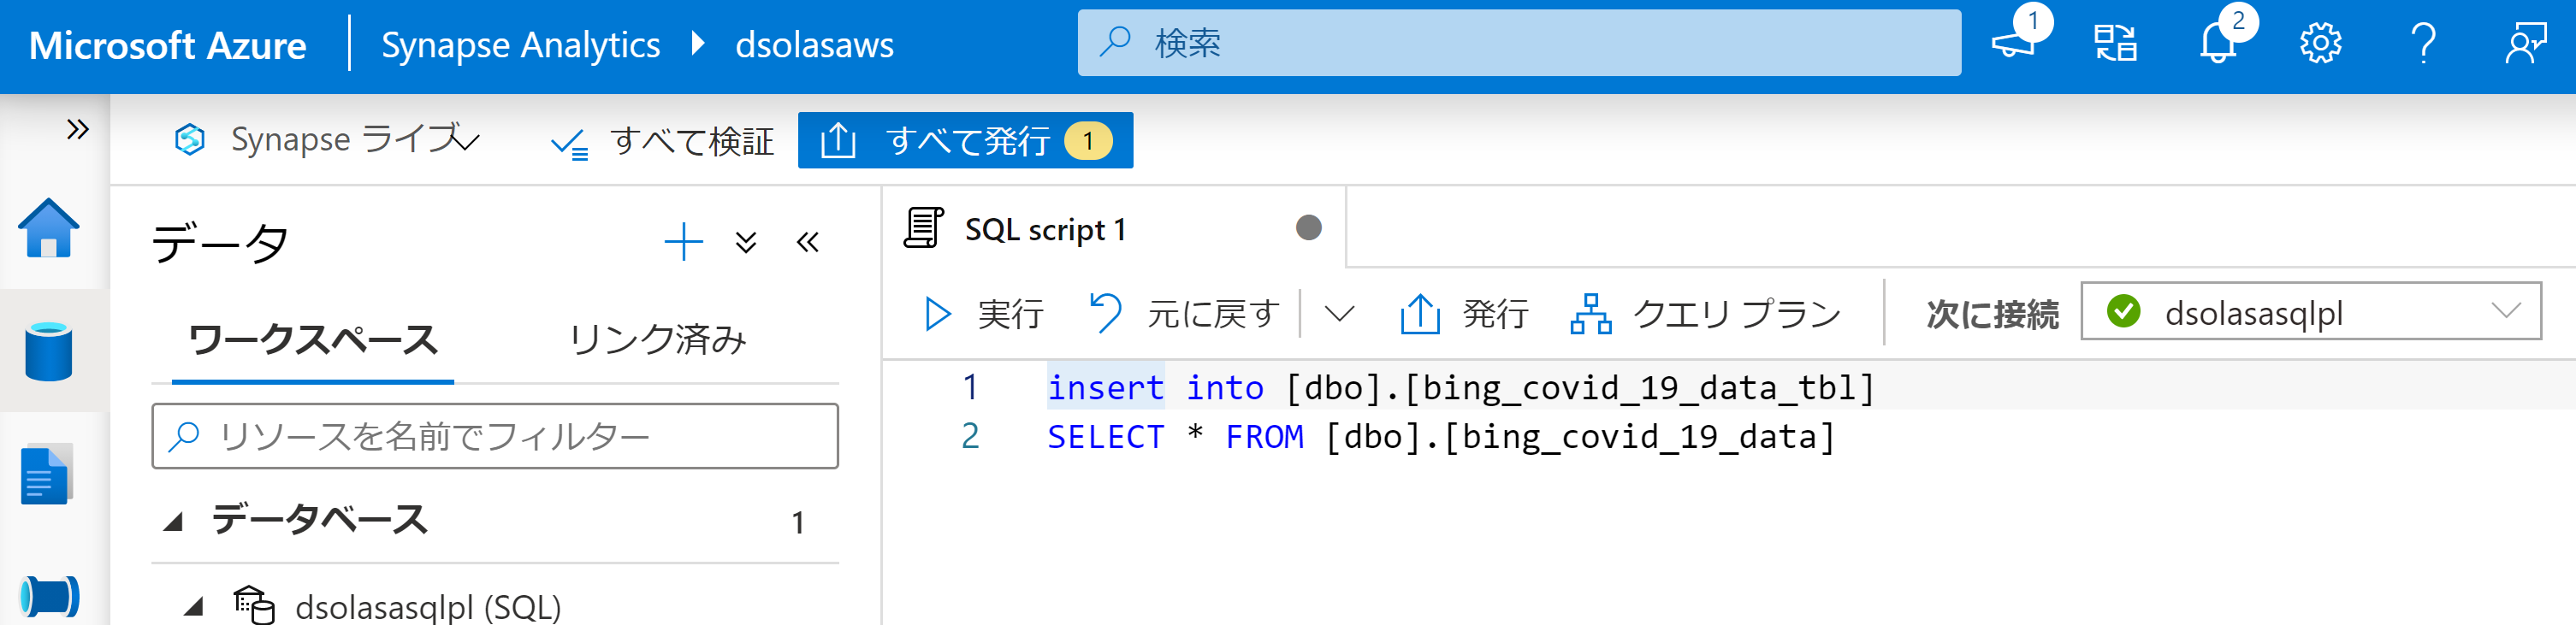Click the notifications bell icon
This screenshot has width=2576, height=625.
click(2217, 44)
